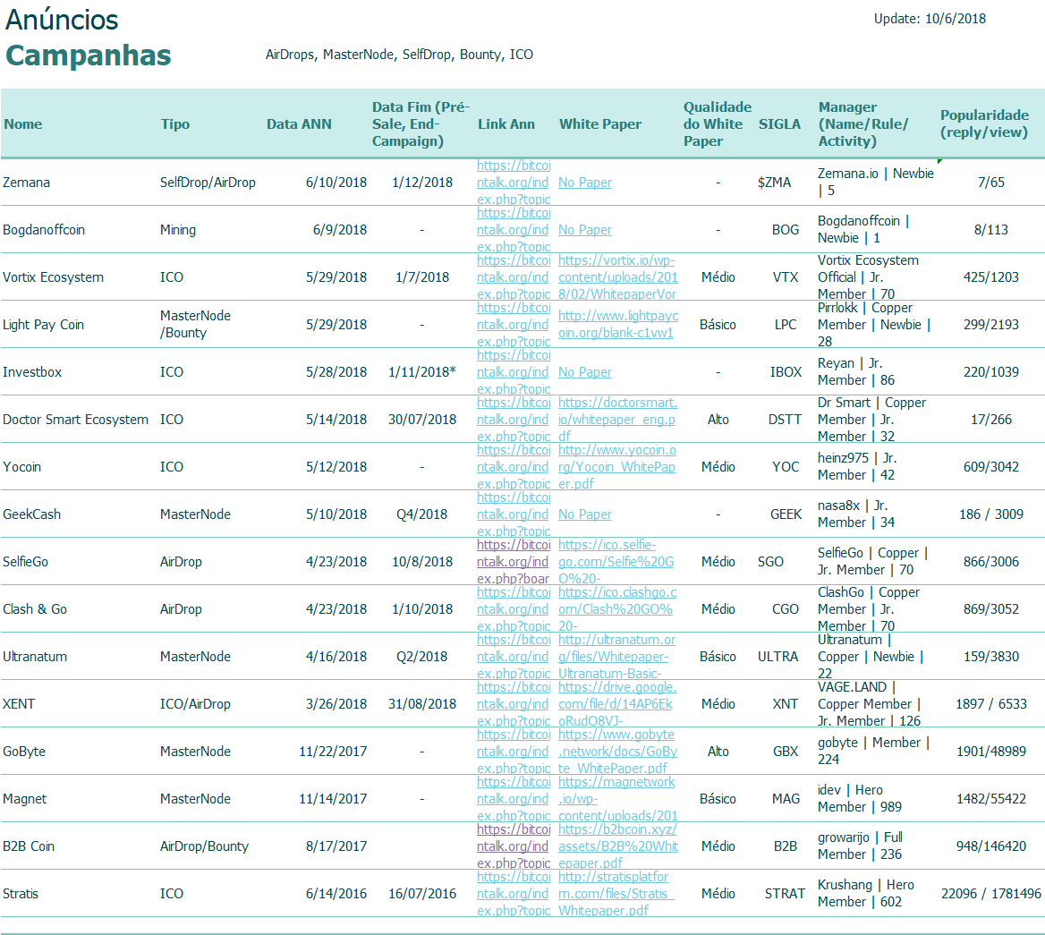This screenshot has height=935, width=1045.
Task: Click the No Paper link for Bogdanoffcoin
Action: point(585,229)
